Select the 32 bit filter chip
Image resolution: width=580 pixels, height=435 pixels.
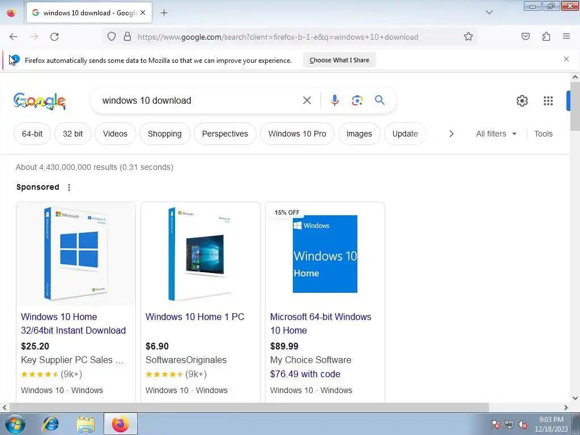tap(73, 134)
